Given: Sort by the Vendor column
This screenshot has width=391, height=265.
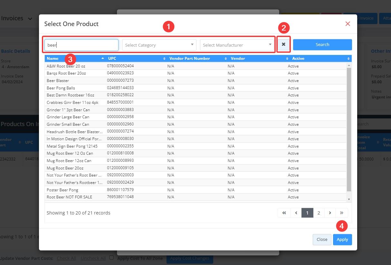Looking at the screenshot, I should [x=259, y=59].
